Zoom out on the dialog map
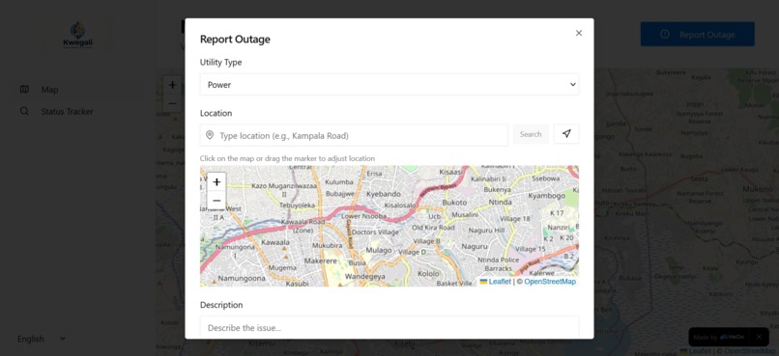 tap(216, 201)
